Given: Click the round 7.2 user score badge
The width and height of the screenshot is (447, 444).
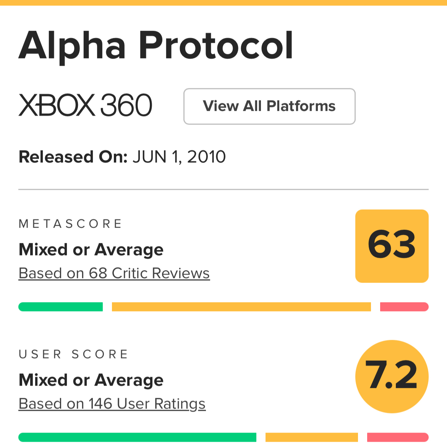Looking at the screenshot, I should (x=392, y=376).
